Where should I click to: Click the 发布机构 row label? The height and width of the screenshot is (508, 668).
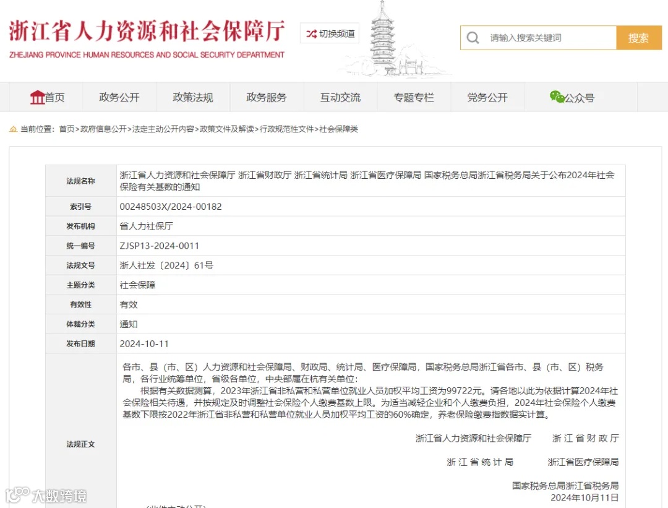coord(80,226)
